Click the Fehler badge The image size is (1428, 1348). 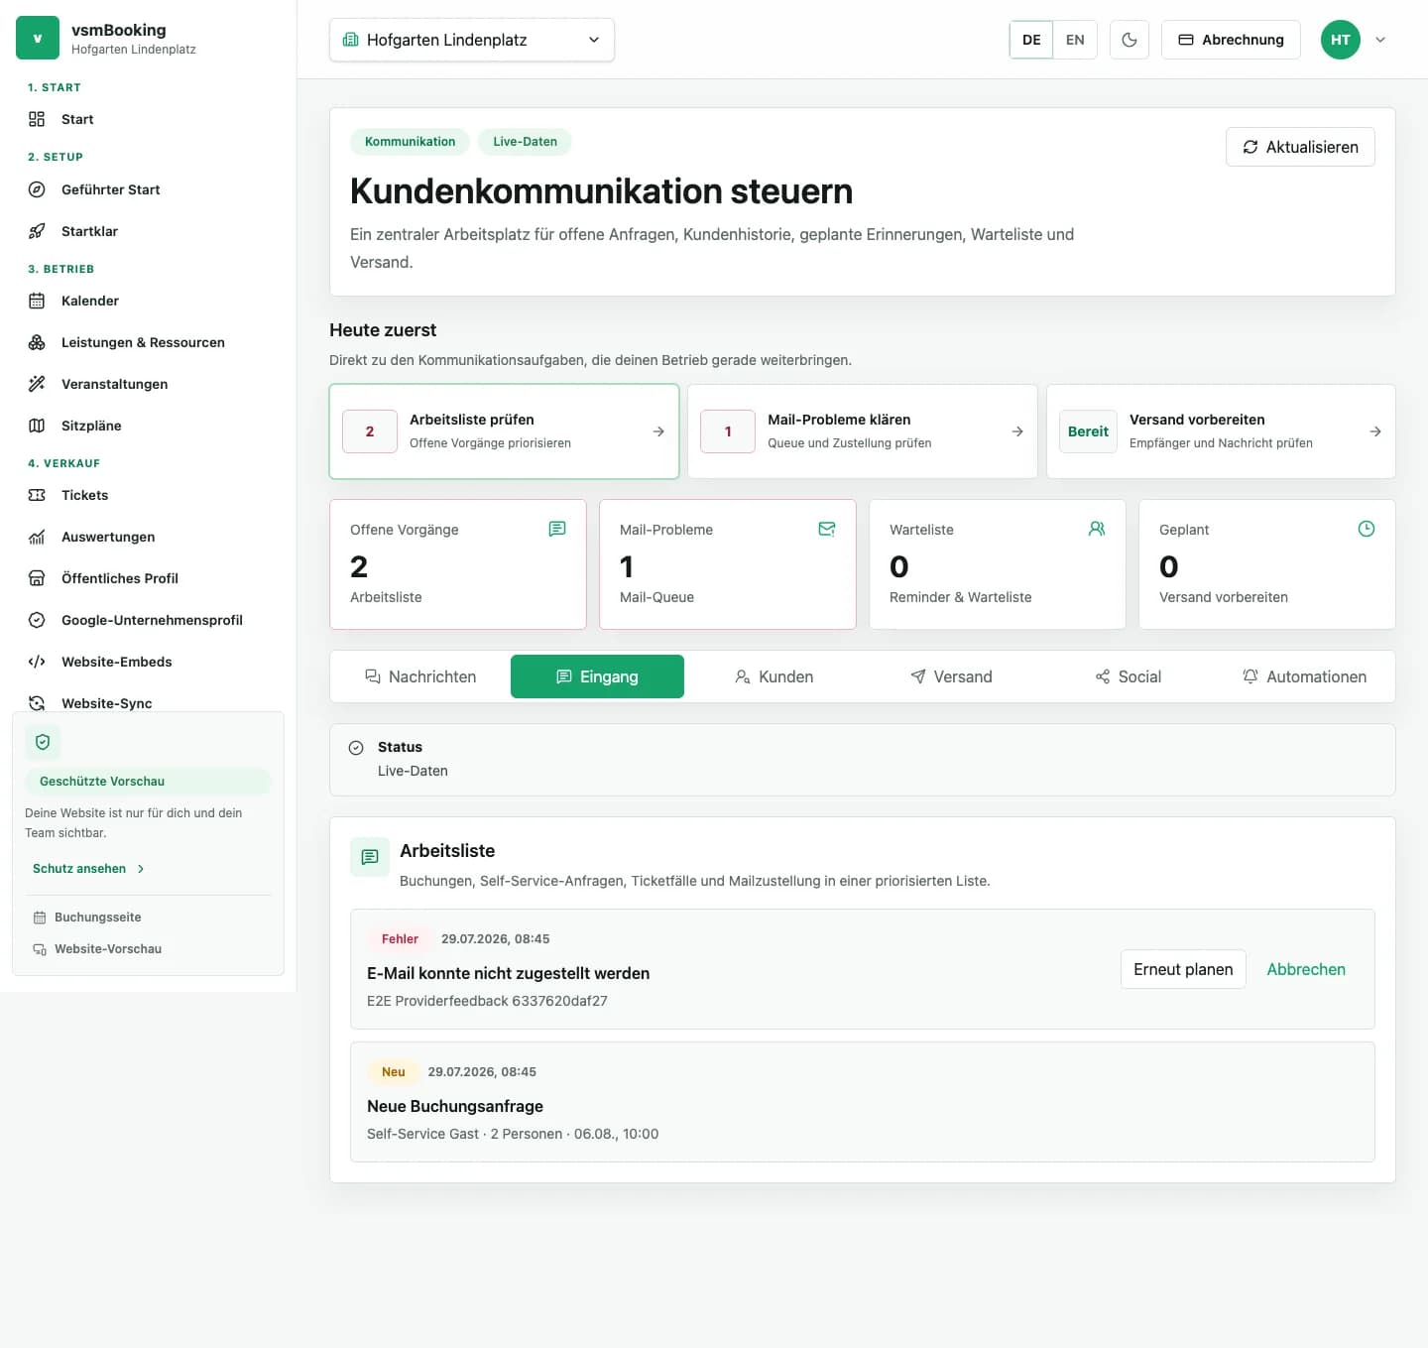[400, 938]
